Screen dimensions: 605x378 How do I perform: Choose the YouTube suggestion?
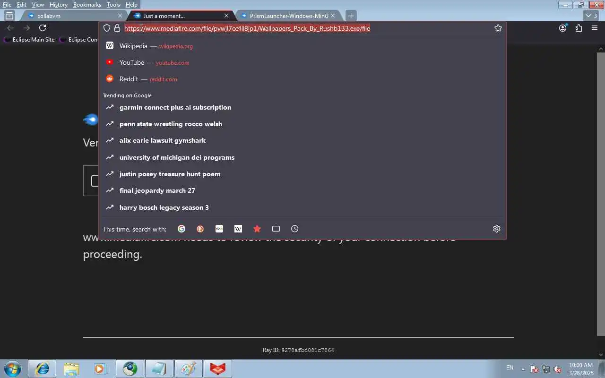click(302, 62)
